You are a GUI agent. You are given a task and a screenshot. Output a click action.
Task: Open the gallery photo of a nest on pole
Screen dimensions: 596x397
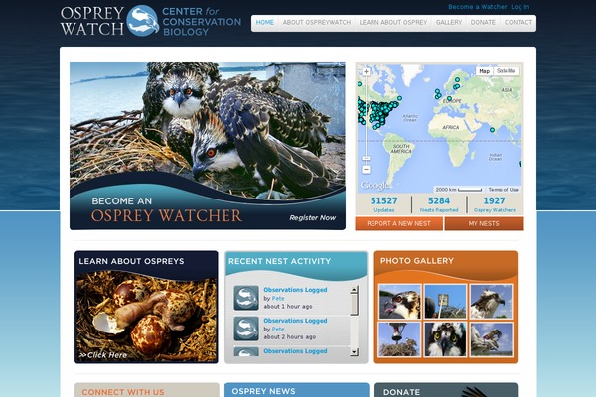400,339
